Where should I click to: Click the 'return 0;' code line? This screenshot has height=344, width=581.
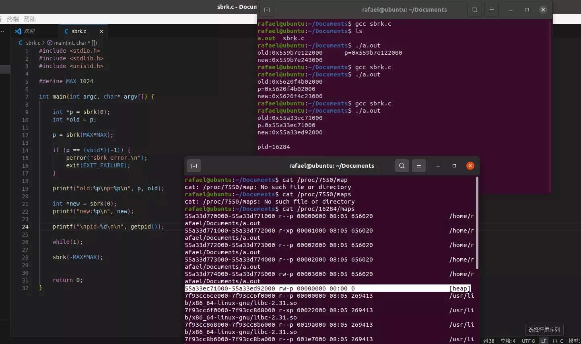click(x=68, y=280)
